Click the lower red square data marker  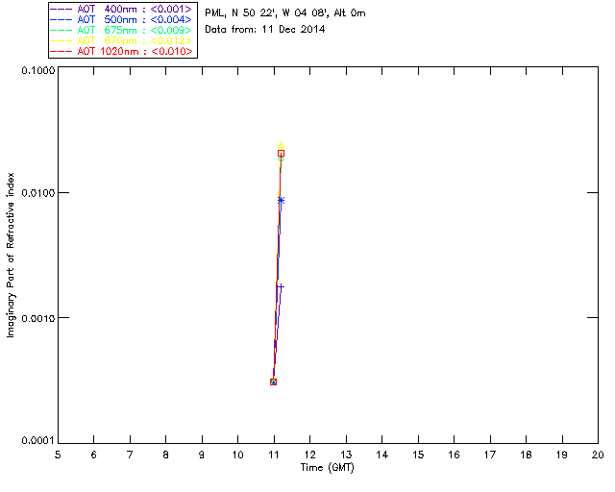[x=273, y=381]
